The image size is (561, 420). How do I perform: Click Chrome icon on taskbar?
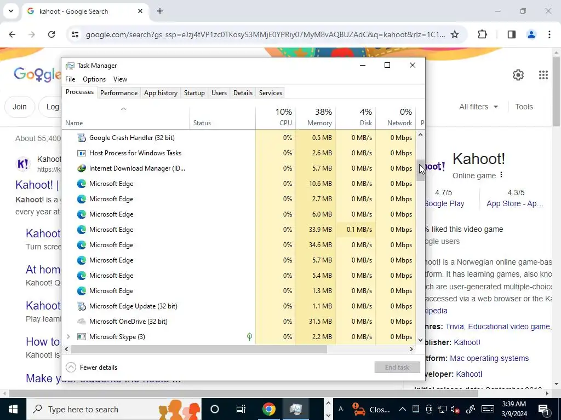268,409
